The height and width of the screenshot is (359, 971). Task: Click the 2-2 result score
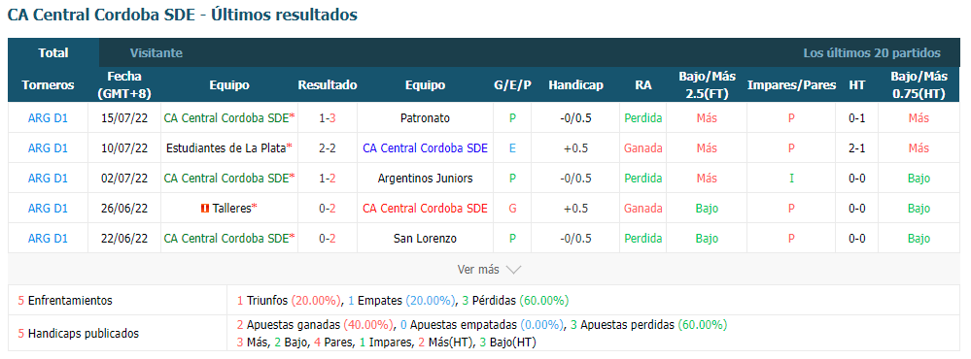click(x=328, y=148)
